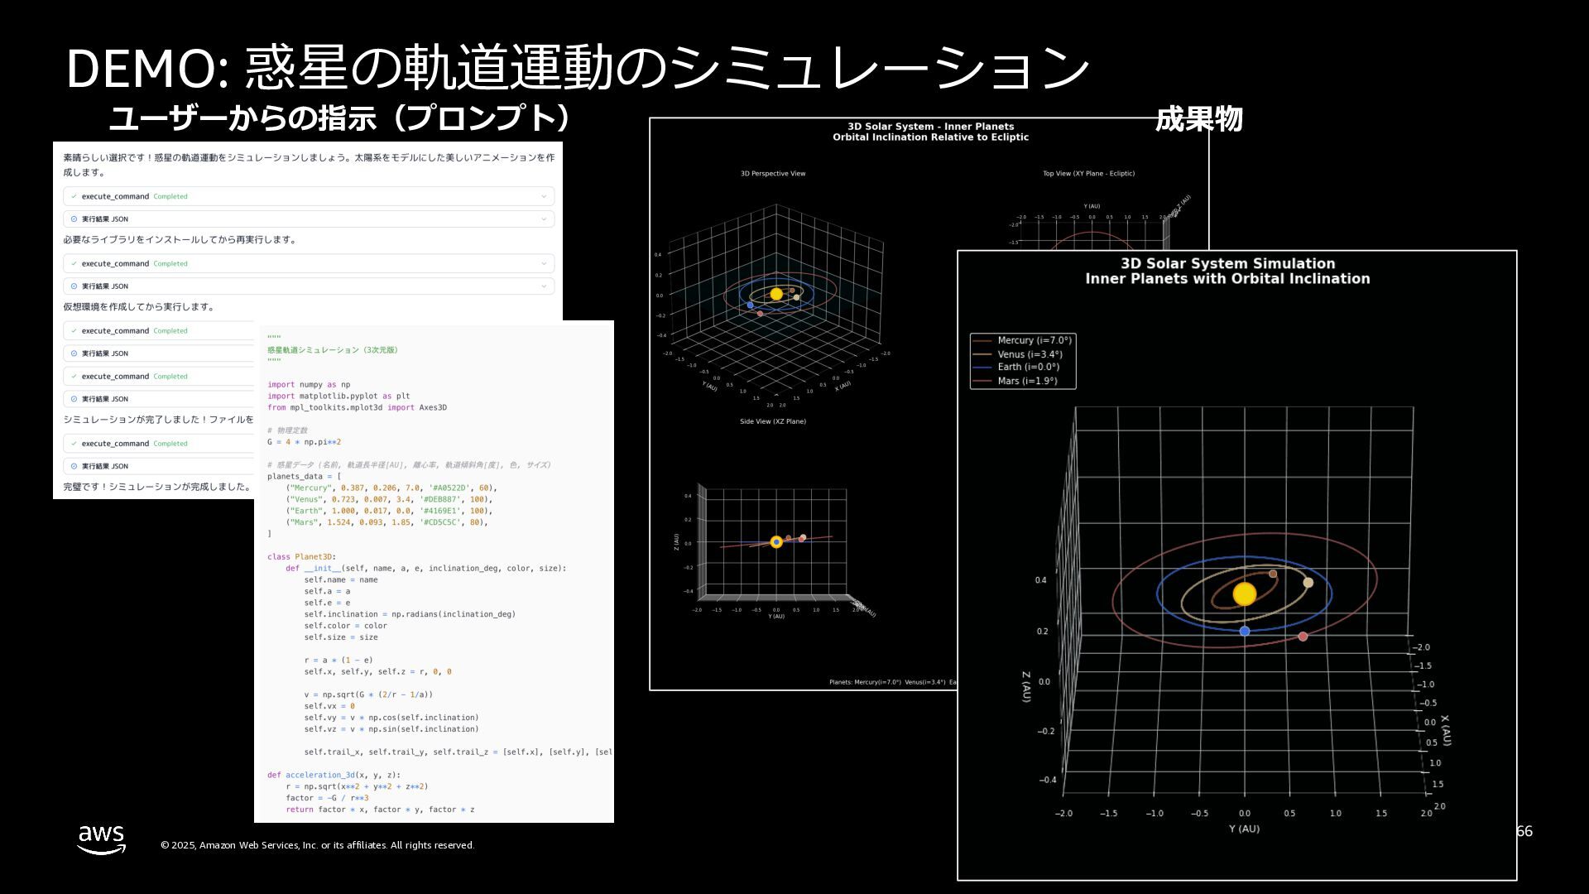Click the yellow Sun in large 3D plot
1589x894 pixels.
tap(1244, 594)
